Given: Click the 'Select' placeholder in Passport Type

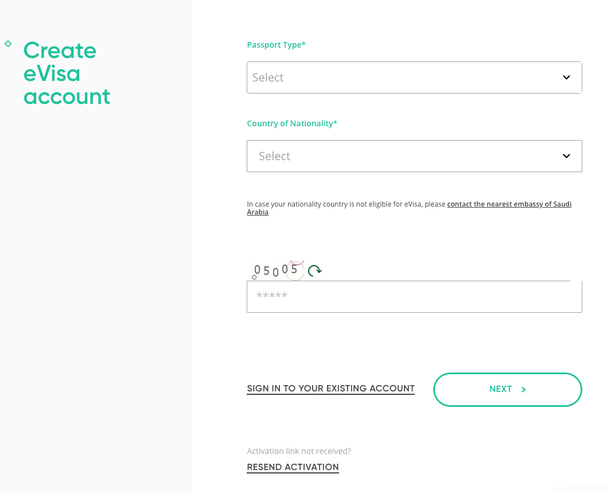Looking at the screenshot, I should (x=268, y=77).
